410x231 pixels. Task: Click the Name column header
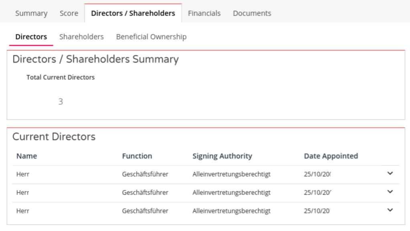pos(27,156)
